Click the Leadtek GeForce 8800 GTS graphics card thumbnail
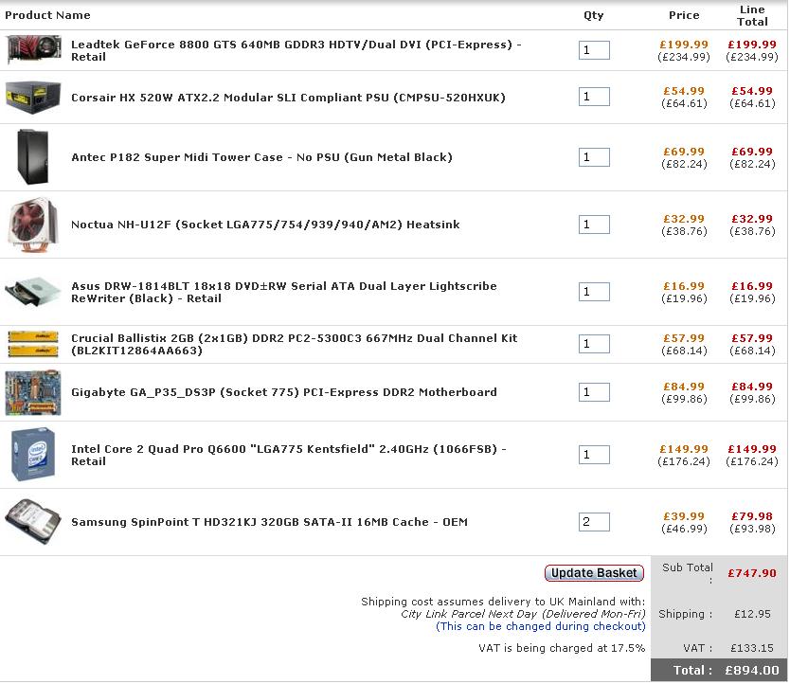Screen dimensions: 790x684 34,49
